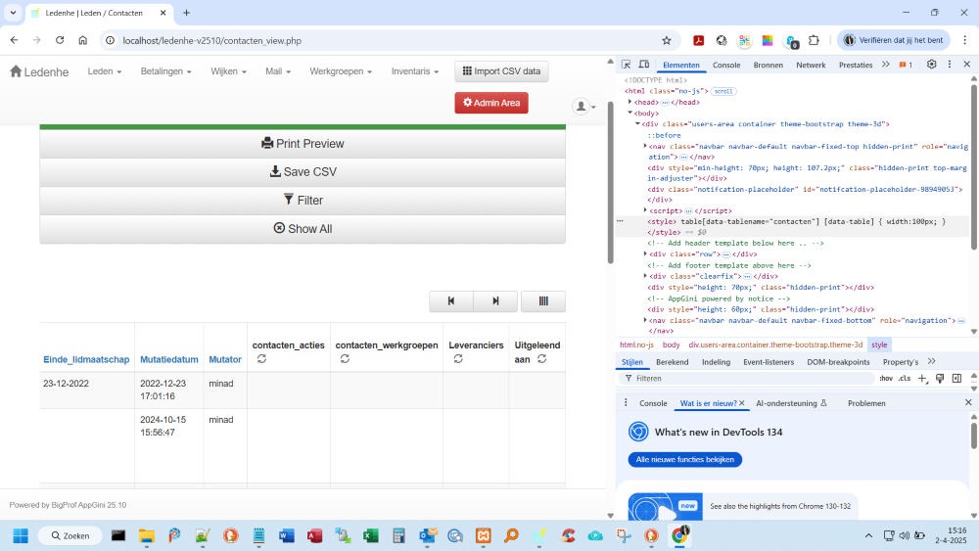Reload the Uitgeleend aan child column
The image size is (979, 551).
click(542, 359)
